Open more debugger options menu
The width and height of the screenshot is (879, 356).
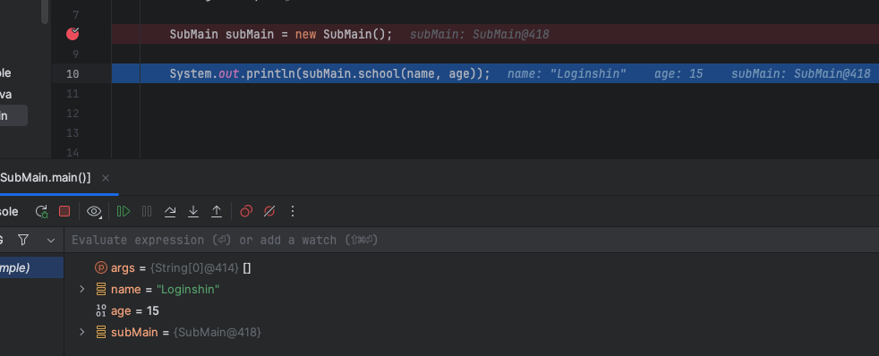(292, 211)
